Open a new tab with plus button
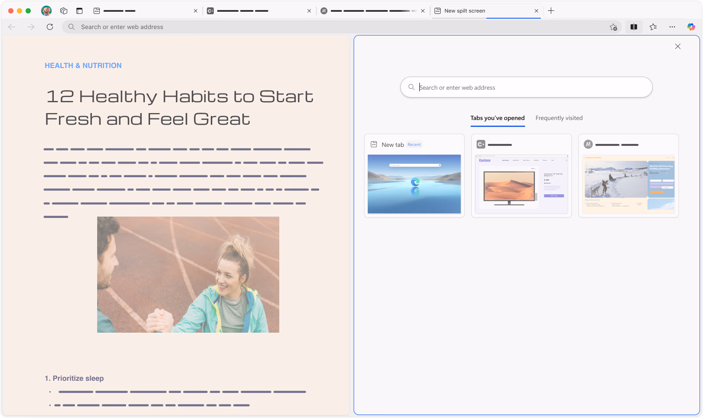This screenshot has width=703, height=418. pyautogui.click(x=551, y=11)
